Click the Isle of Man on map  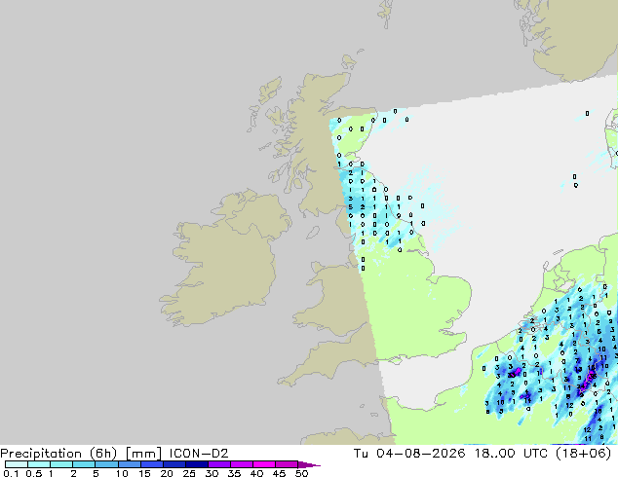point(313,233)
